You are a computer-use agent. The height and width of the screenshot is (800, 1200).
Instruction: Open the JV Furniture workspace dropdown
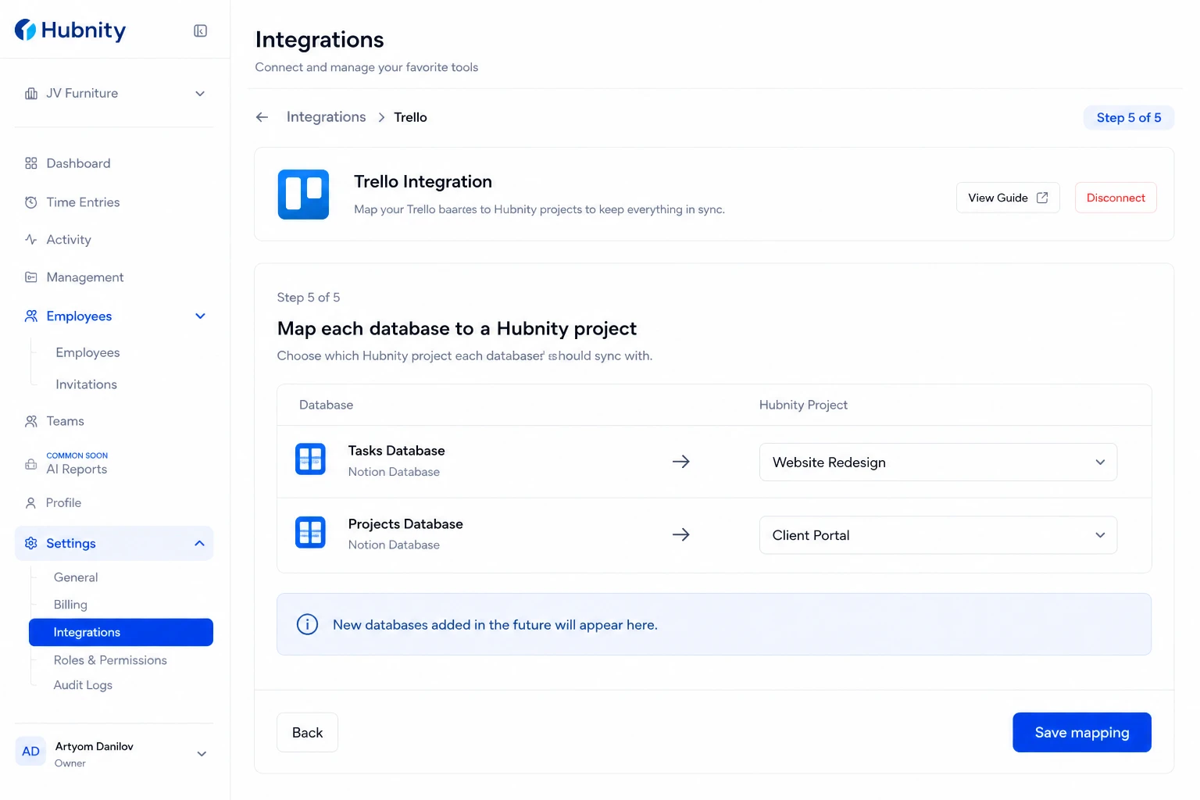click(x=200, y=94)
